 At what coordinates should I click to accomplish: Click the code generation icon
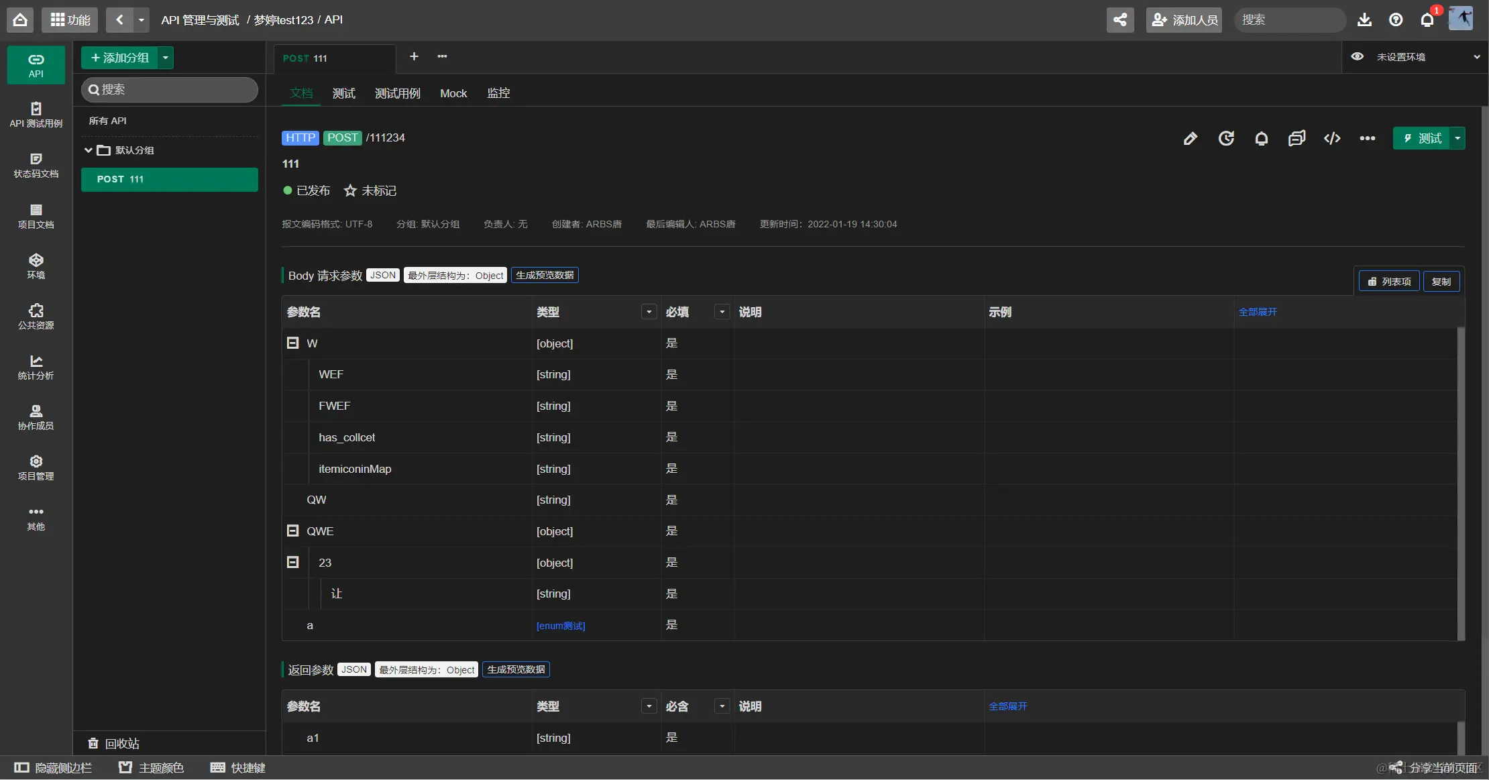pos(1332,138)
